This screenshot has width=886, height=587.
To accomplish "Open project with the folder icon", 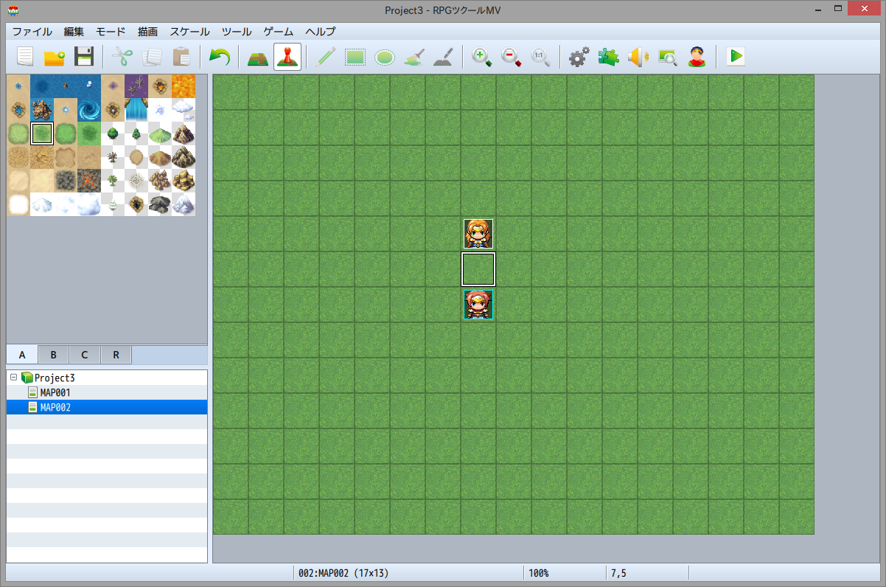I will pos(55,57).
